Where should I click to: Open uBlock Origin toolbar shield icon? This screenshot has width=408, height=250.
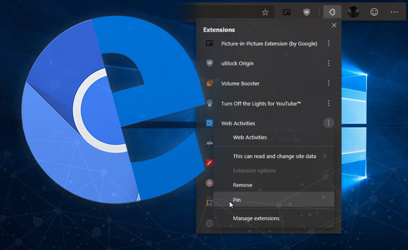tap(307, 12)
